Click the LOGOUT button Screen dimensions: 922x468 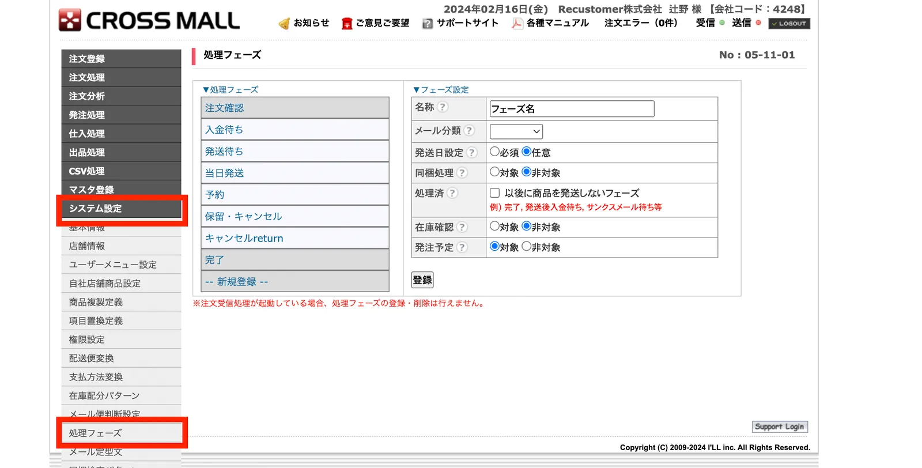pos(789,24)
